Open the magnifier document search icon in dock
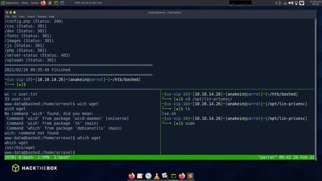This screenshot has height=181, width=322. click(165, 176)
